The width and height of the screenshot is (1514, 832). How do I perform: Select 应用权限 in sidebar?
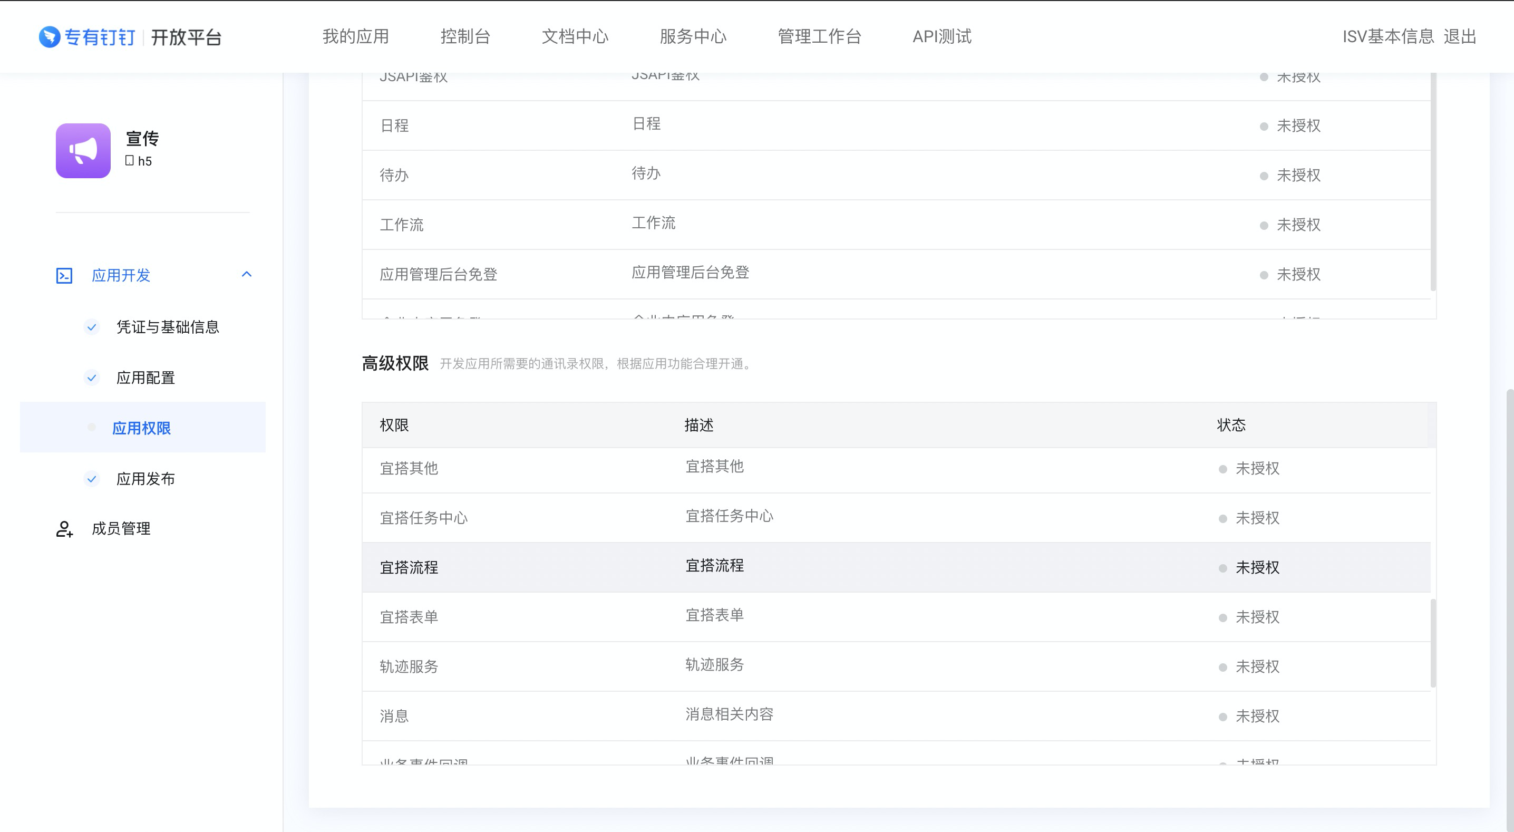(x=142, y=428)
